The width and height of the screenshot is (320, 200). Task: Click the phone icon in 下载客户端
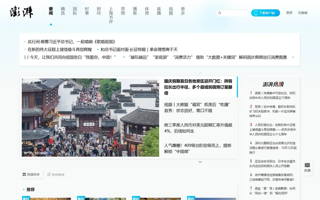pos(256,13)
